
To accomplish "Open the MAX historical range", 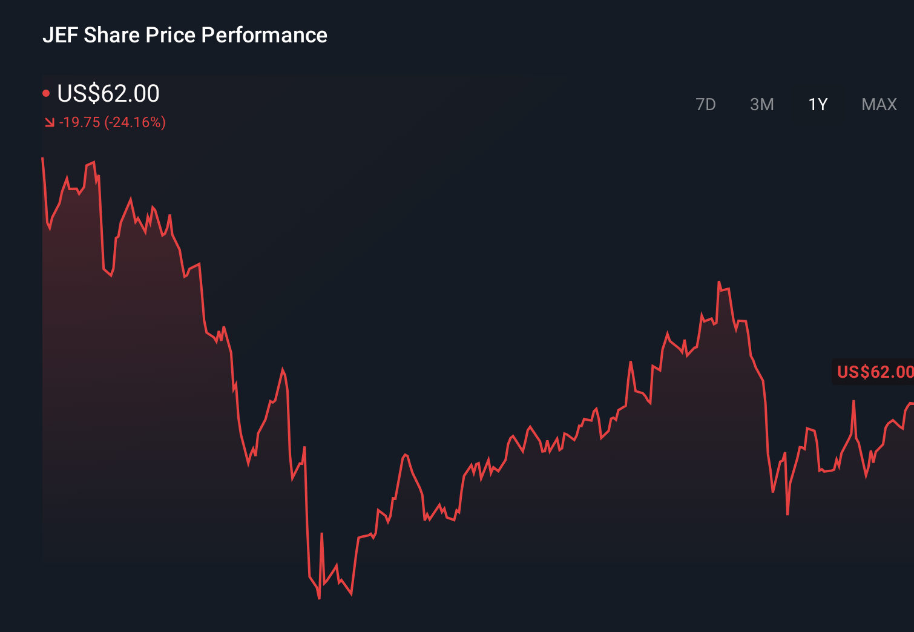I will pos(878,104).
